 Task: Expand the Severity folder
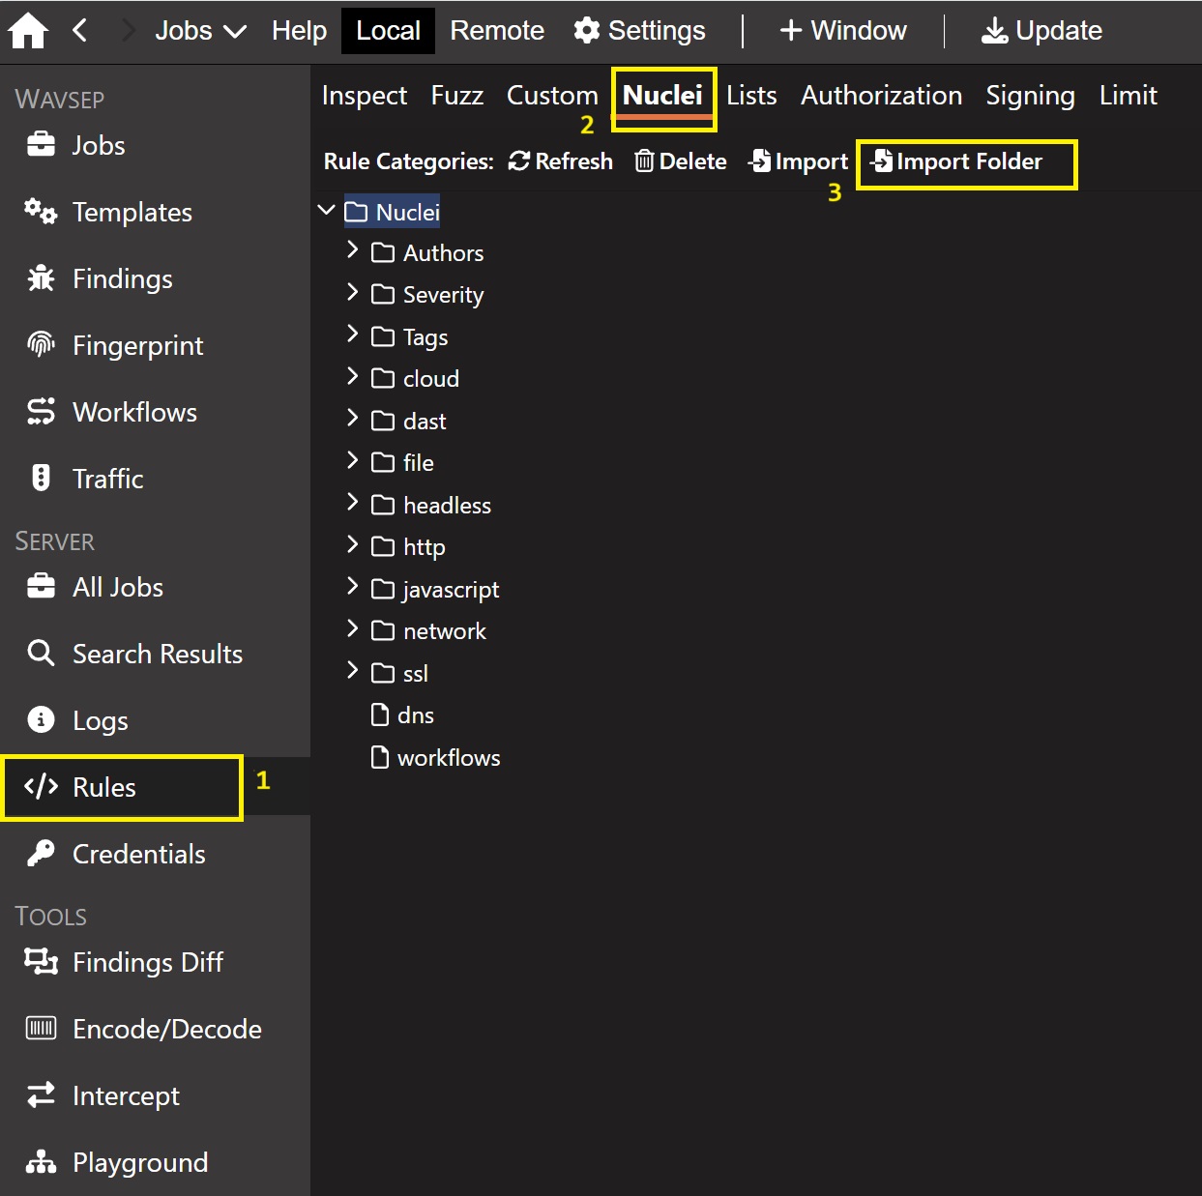[353, 293]
